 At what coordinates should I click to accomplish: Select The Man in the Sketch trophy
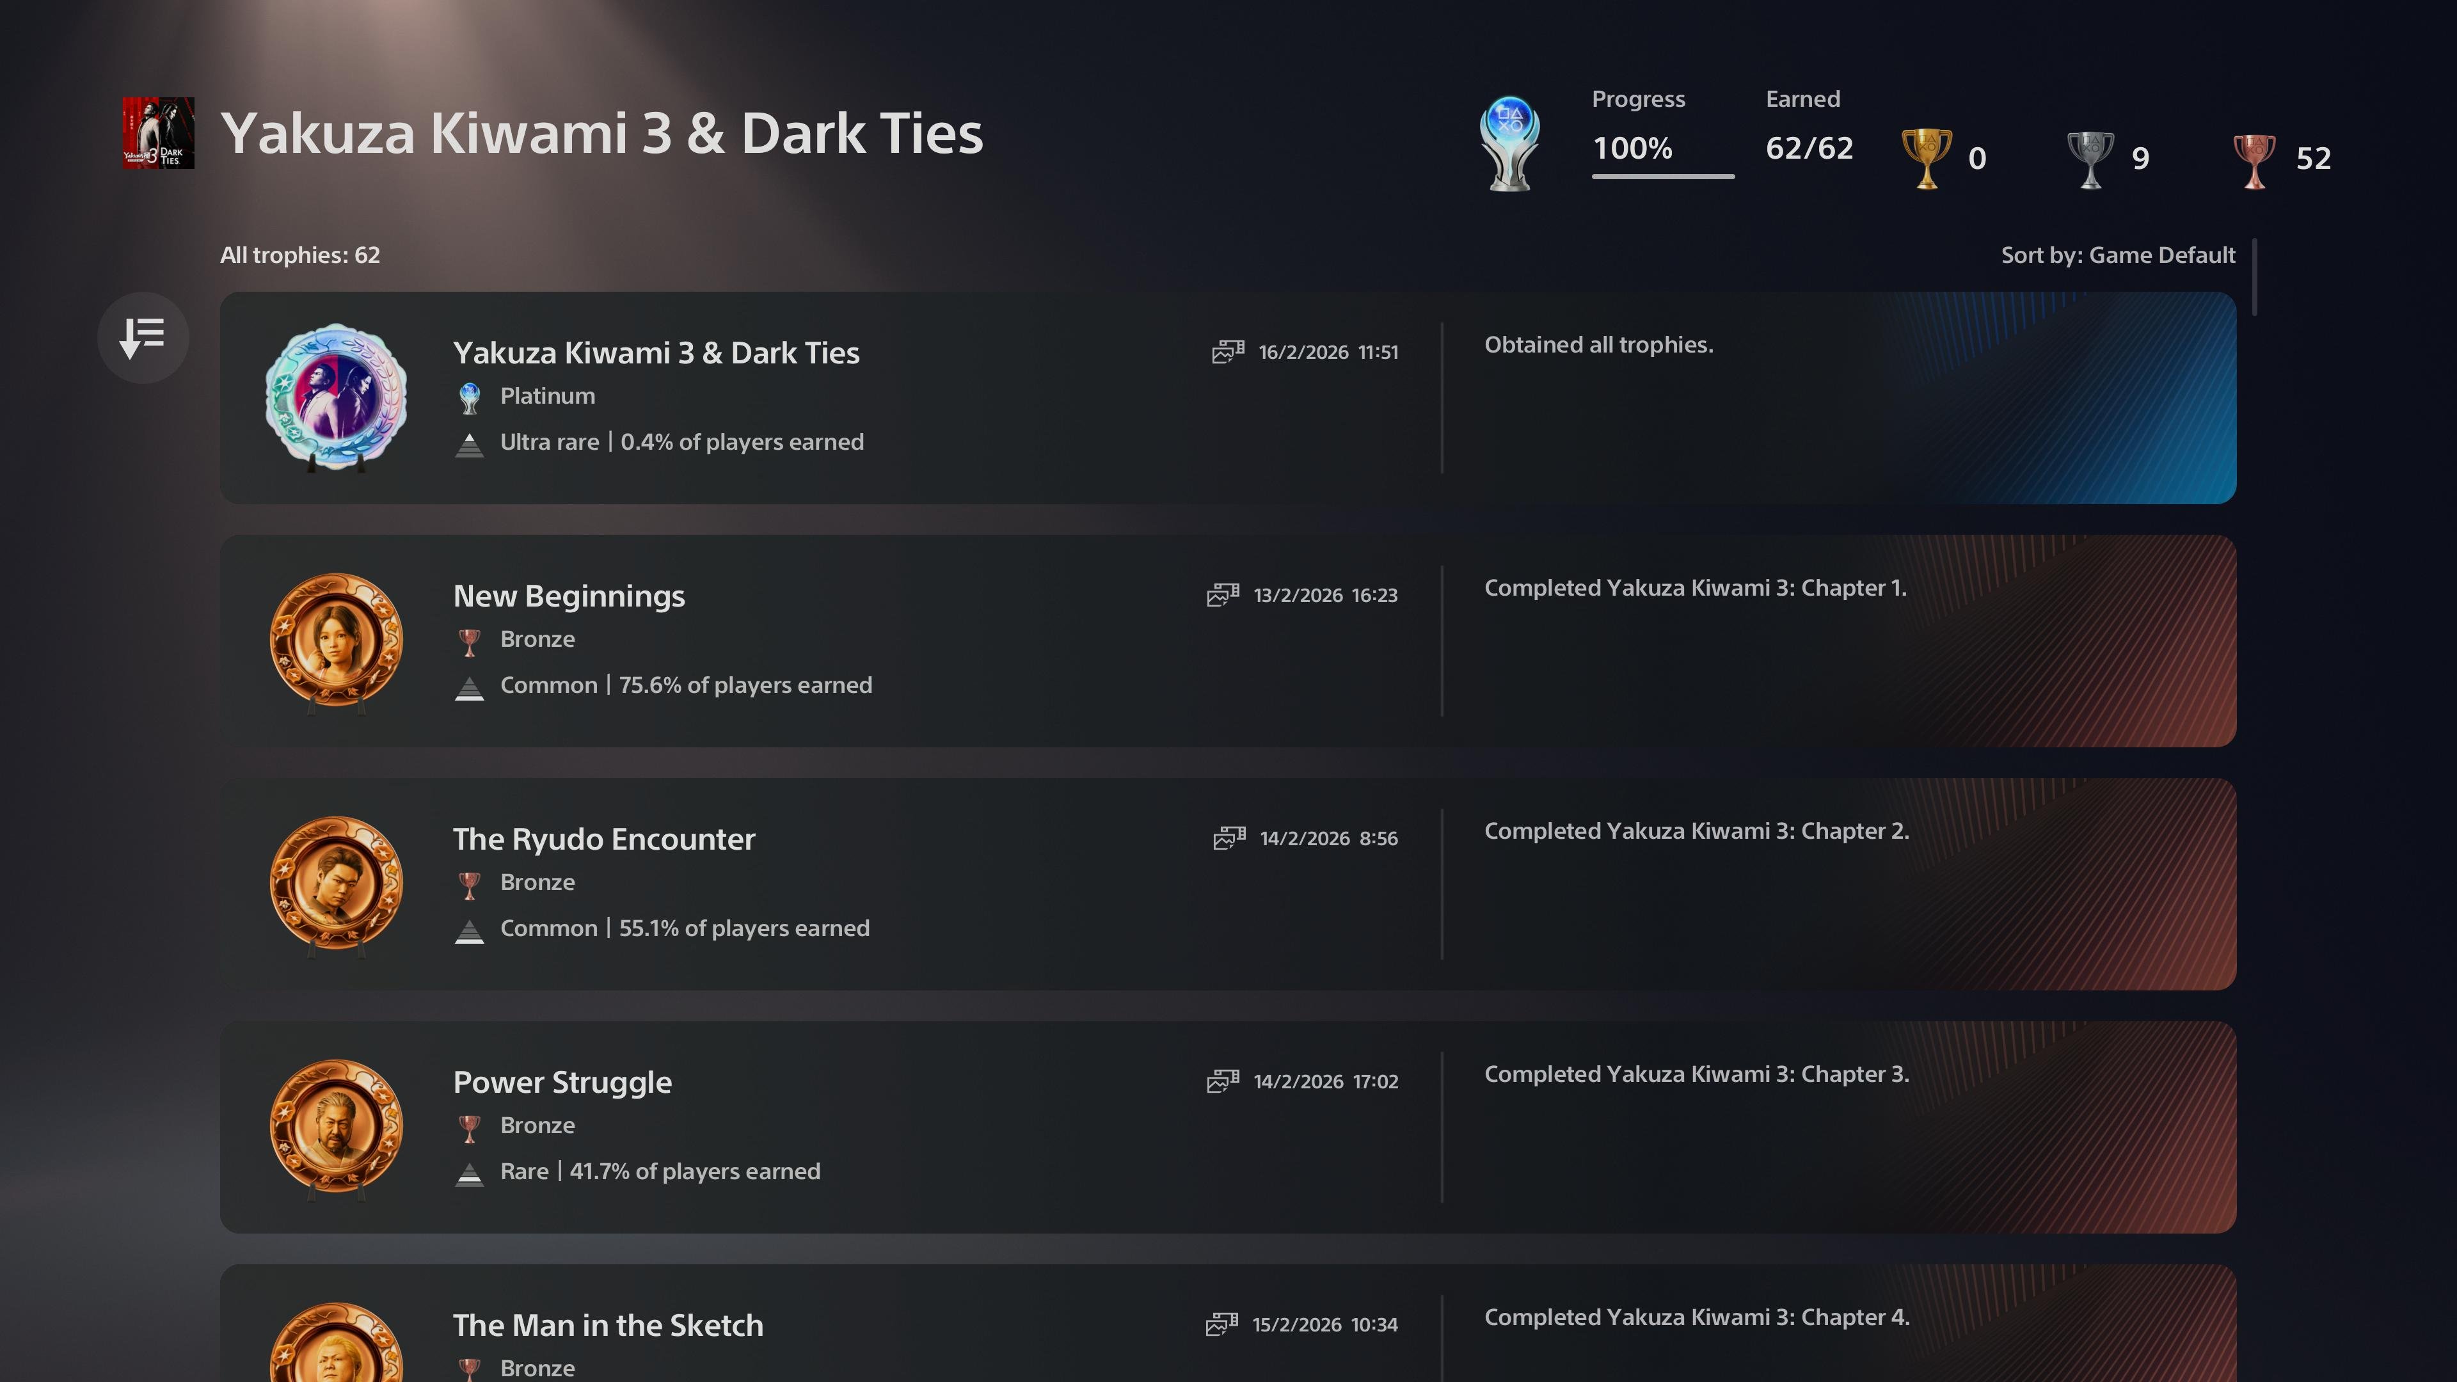pos(608,1326)
